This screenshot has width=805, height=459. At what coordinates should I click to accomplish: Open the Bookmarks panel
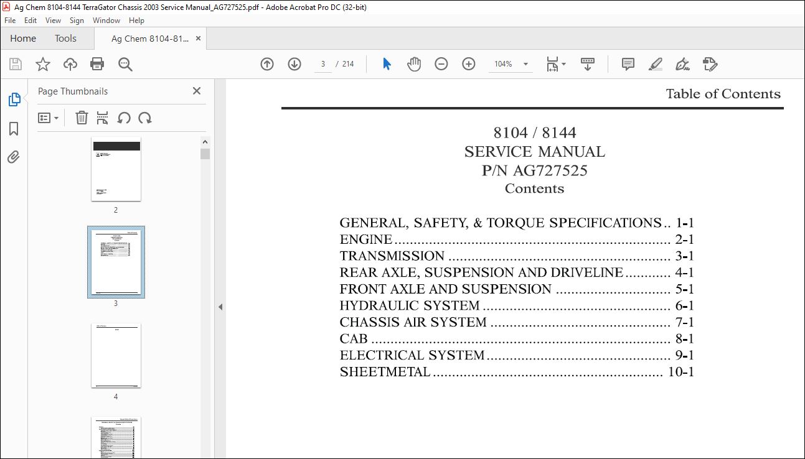tap(14, 129)
